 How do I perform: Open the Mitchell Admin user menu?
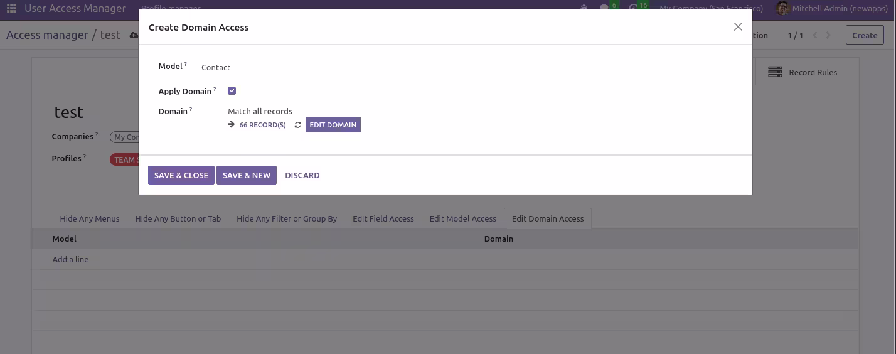tap(831, 9)
